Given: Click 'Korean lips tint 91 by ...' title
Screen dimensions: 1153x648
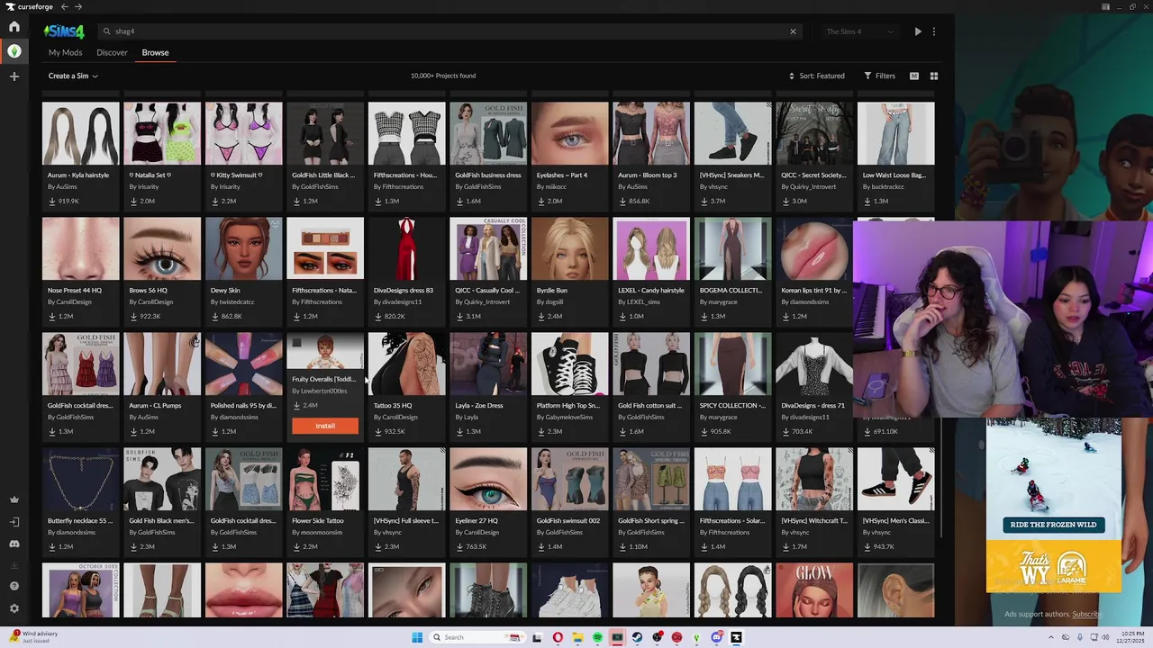Looking at the screenshot, I should 813,290.
